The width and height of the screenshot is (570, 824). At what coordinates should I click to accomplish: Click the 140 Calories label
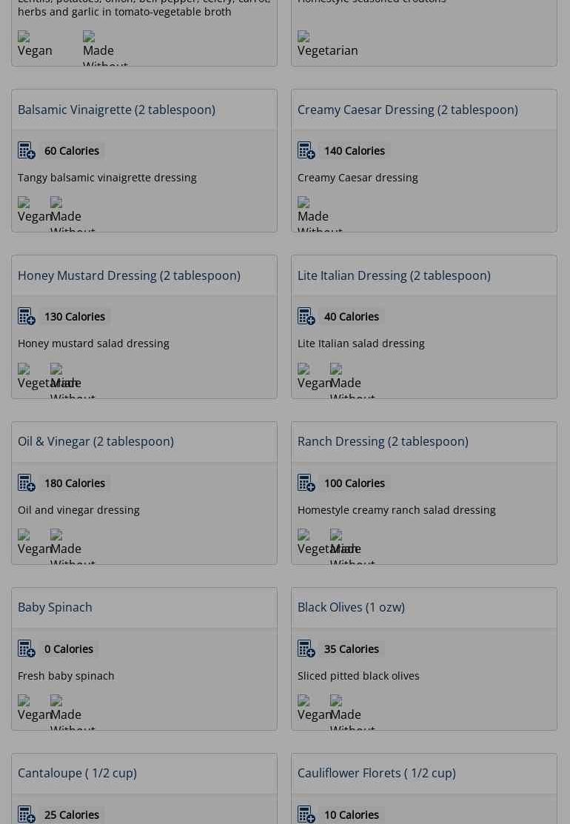click(354, 151)
